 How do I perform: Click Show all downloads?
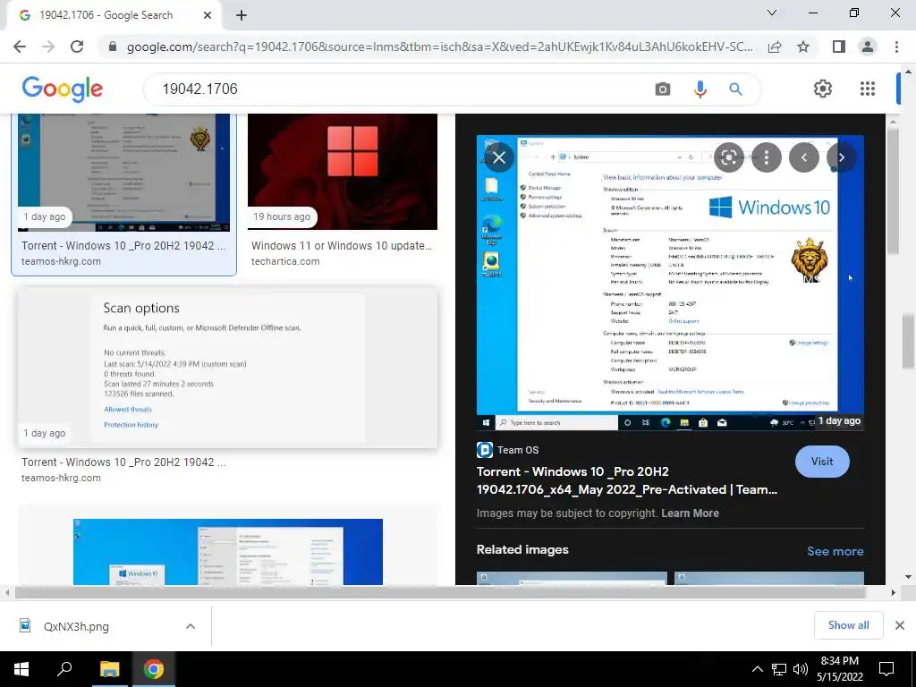tap(848, 625)
